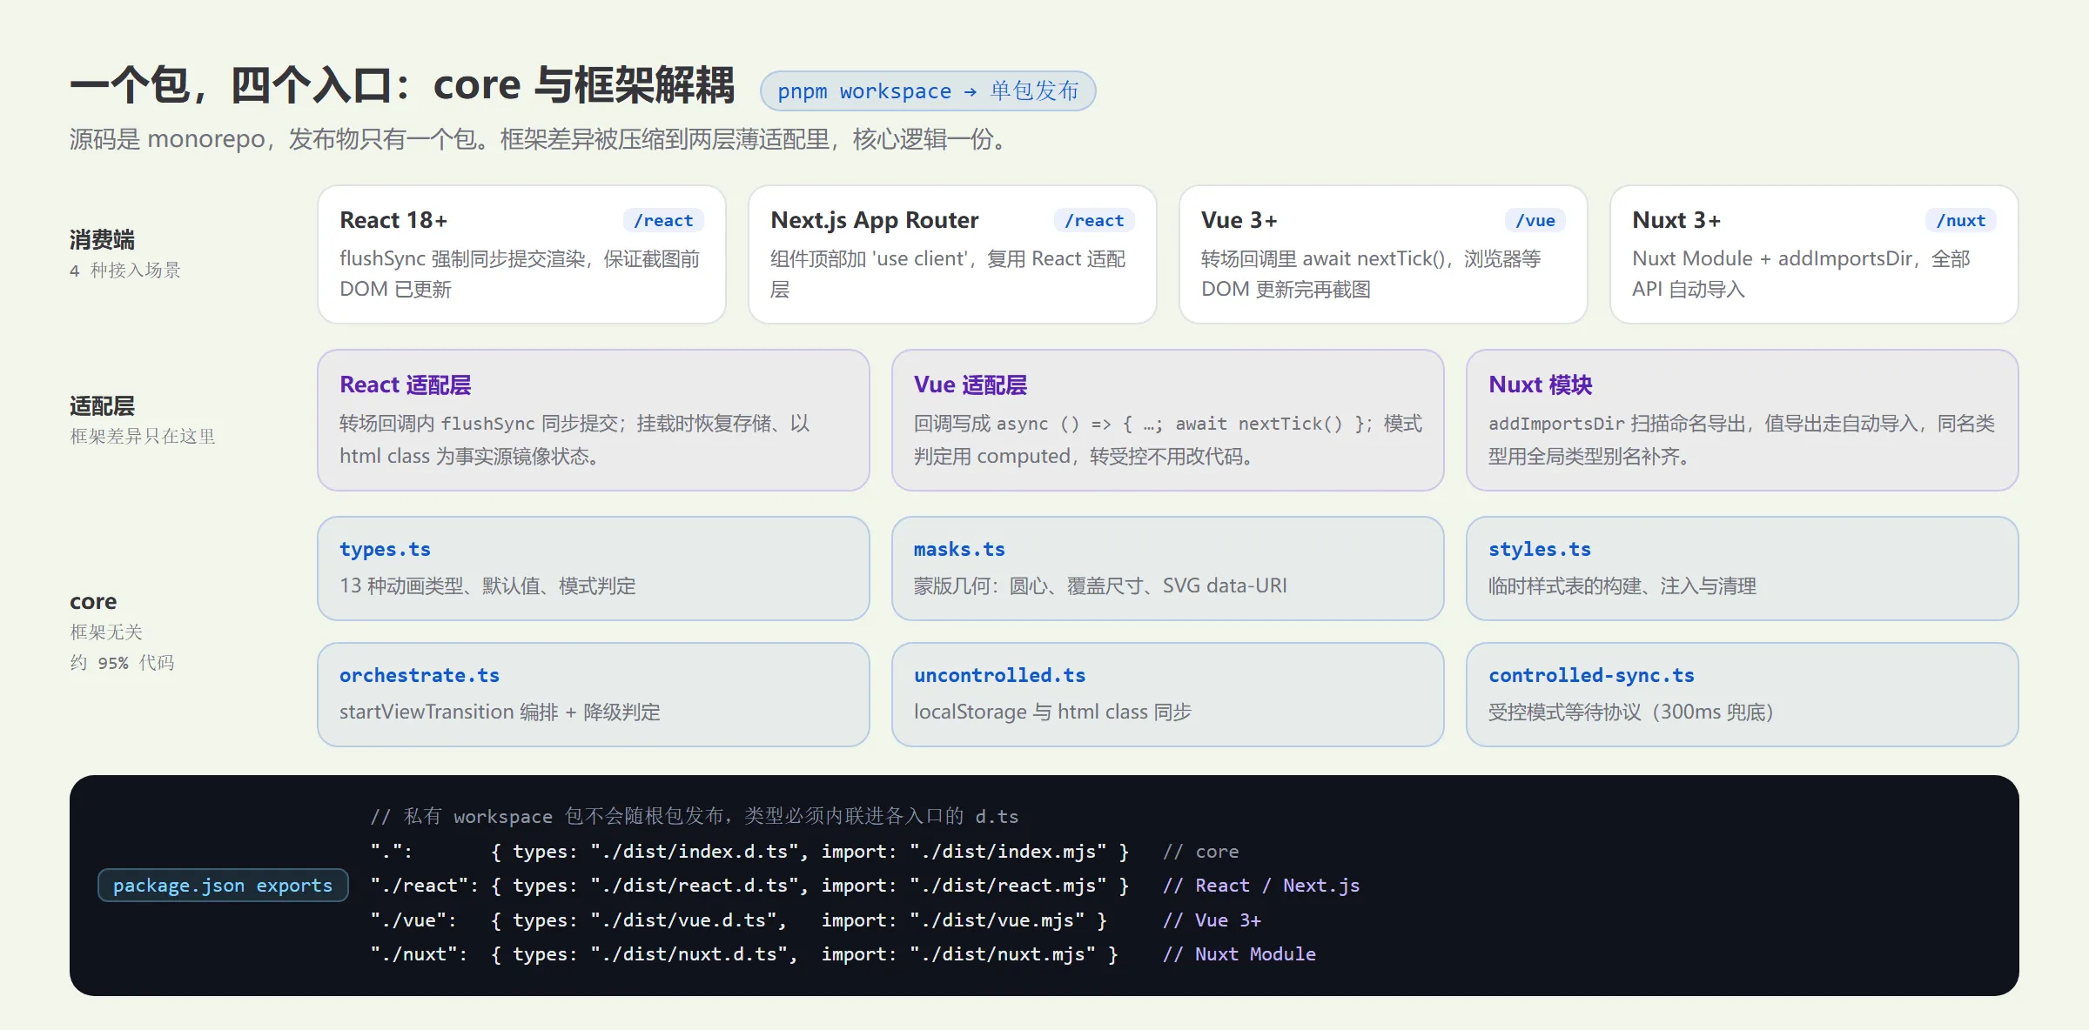Image resolution: width=2089 pixels, height=1030 pixels.
Task: Click the '// Nuxt Module' comment
Action: point(1239,954)
